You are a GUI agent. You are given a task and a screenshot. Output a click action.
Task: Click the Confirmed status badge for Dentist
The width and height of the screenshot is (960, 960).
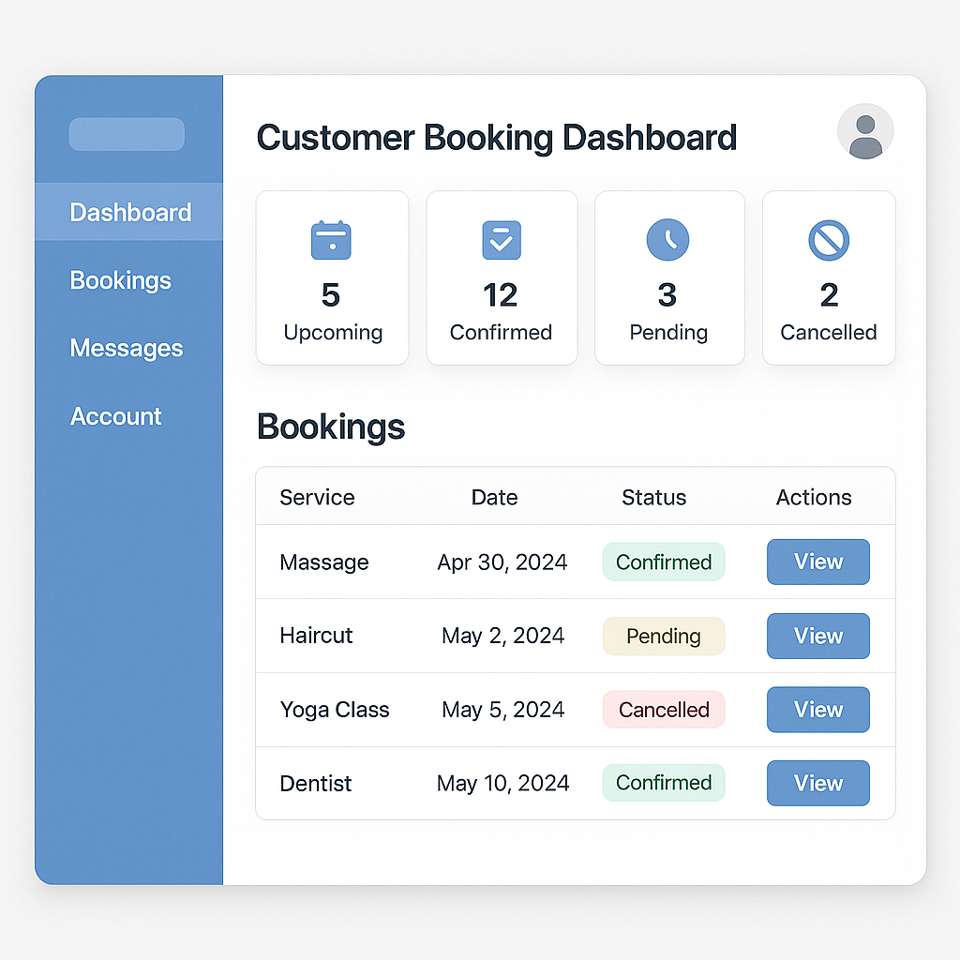[664, 783]
